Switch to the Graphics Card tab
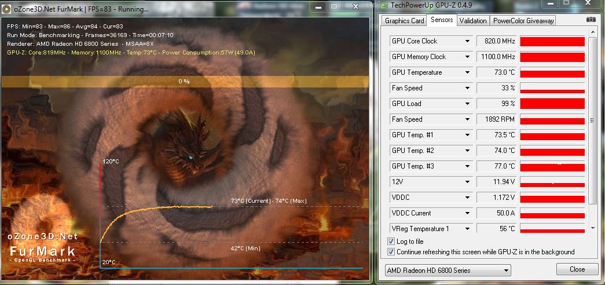The width and height of the screenshot is (605, 285). tap(404, 21)
